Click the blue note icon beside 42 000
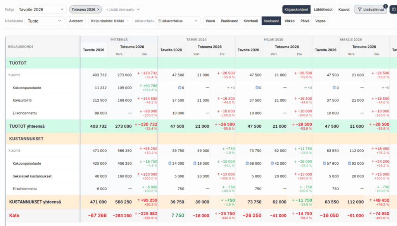The height and width of the screenshot is (226, 397). pos(272,163)
